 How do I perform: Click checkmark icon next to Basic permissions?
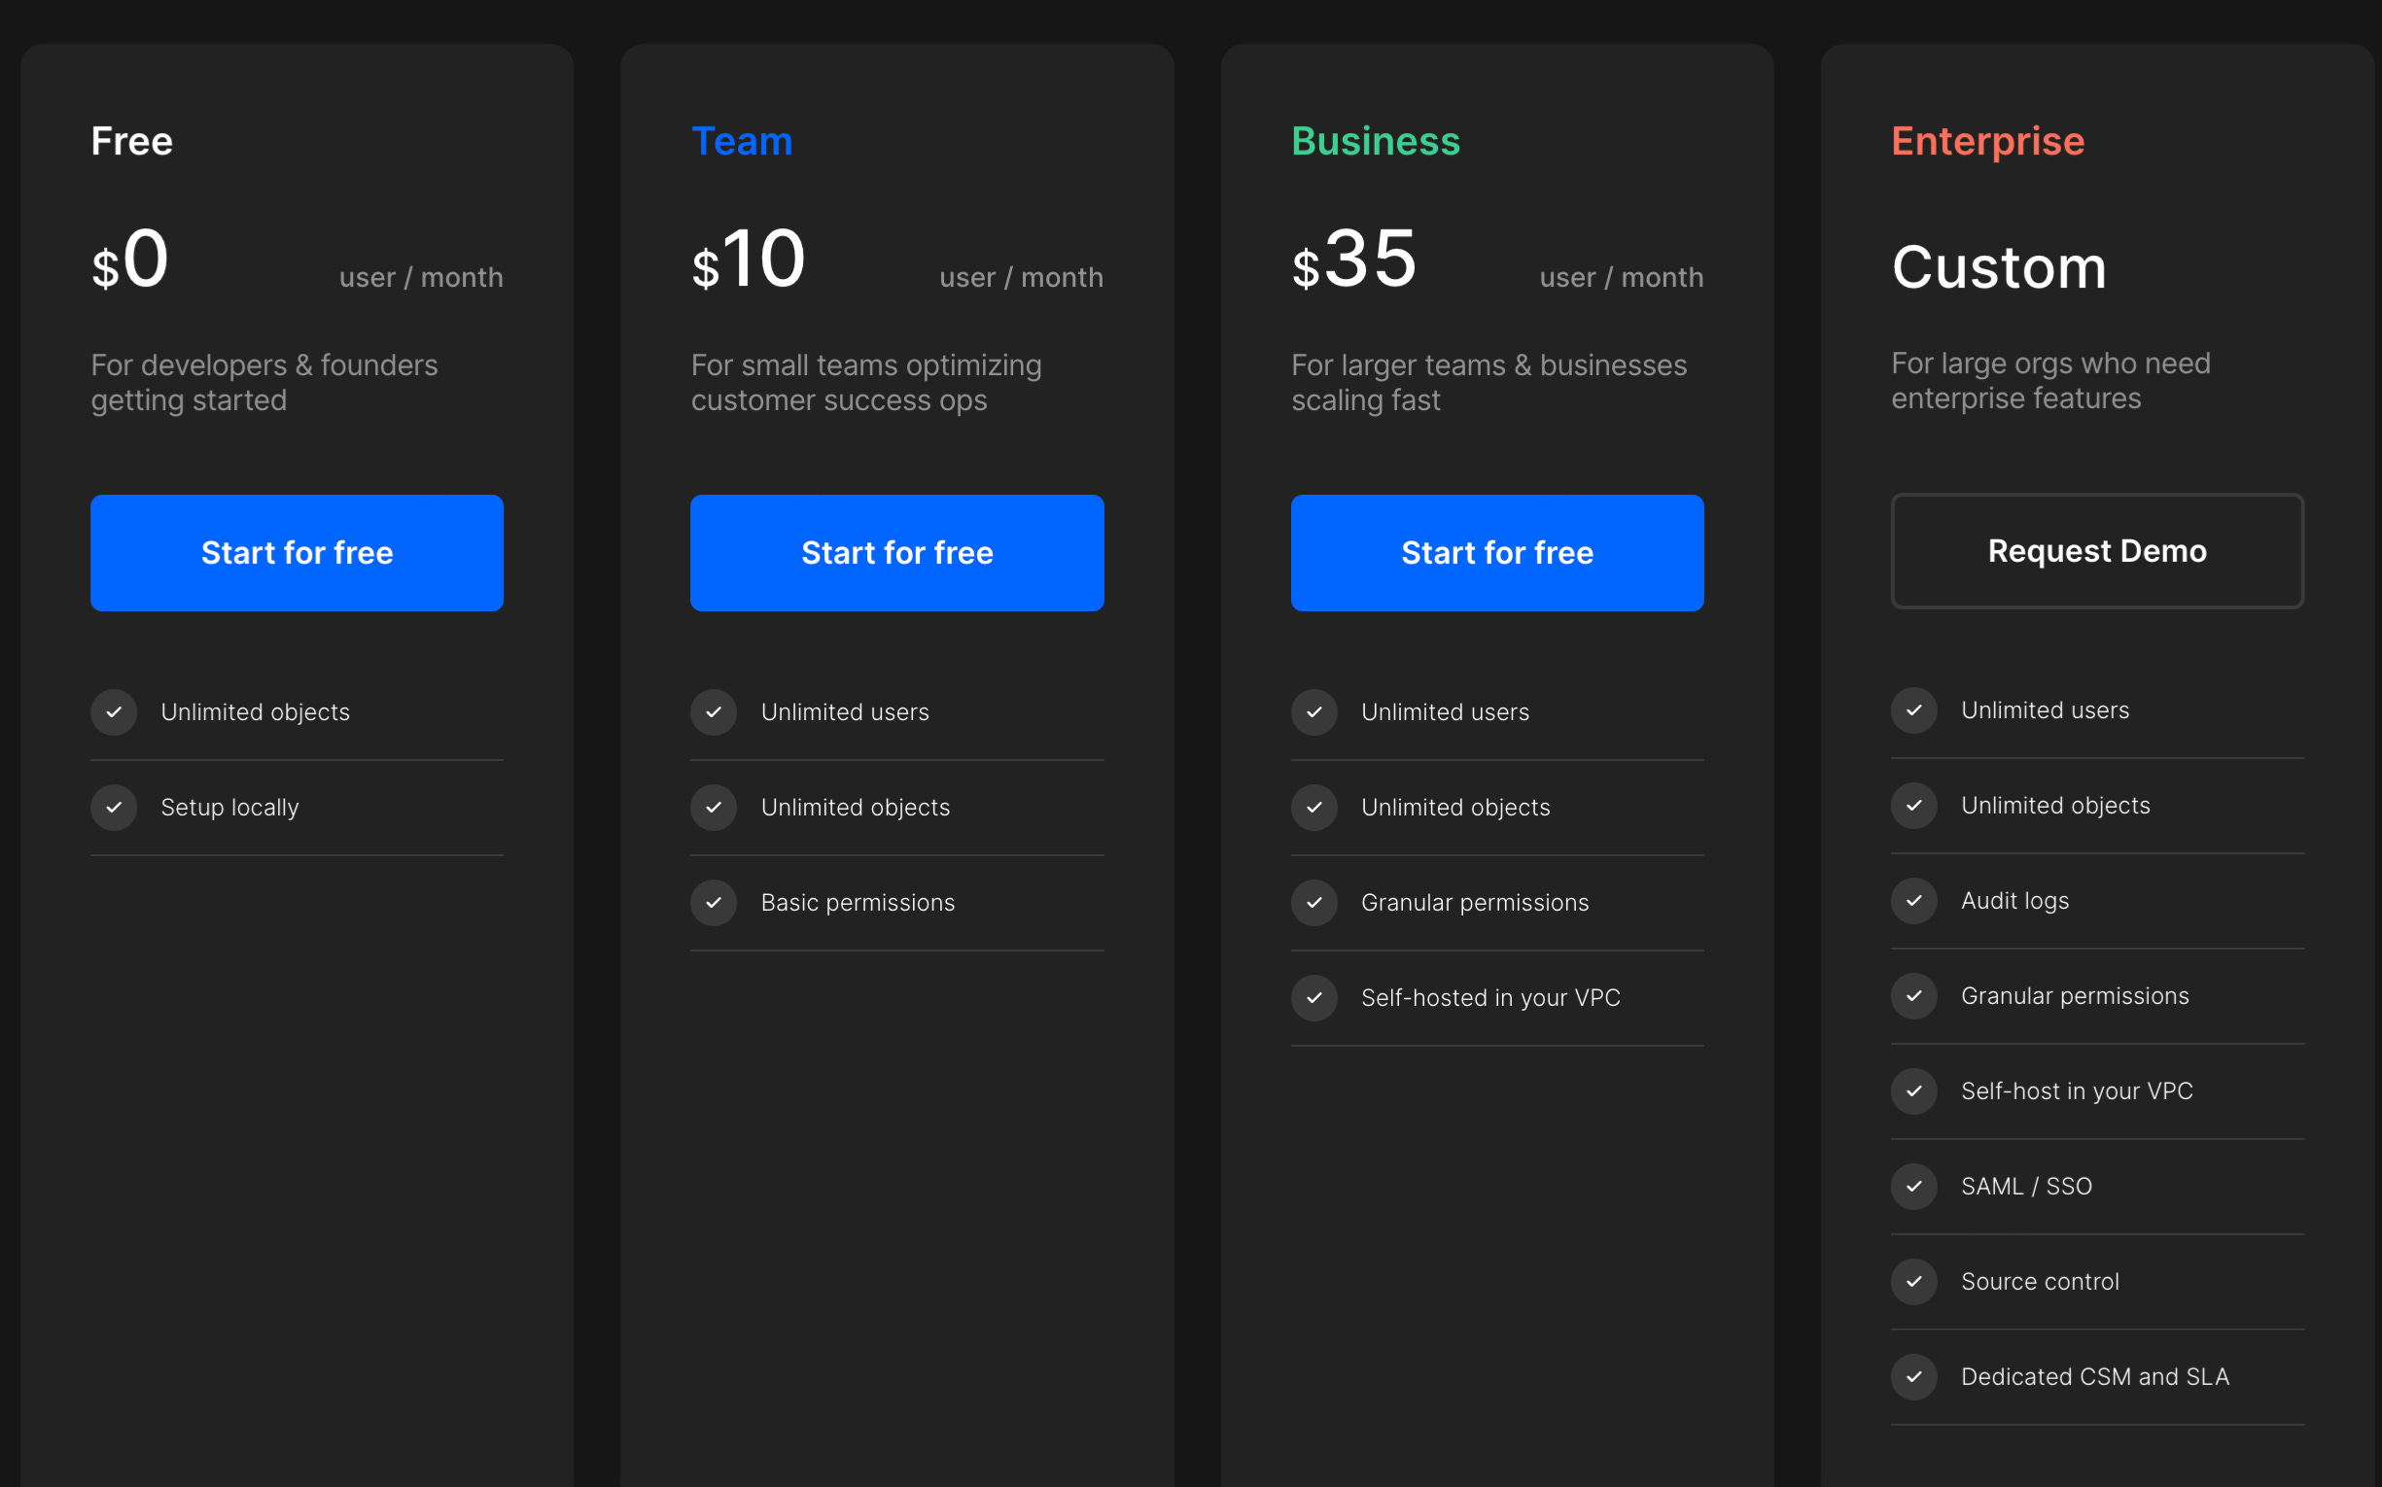tap(714, 903)
